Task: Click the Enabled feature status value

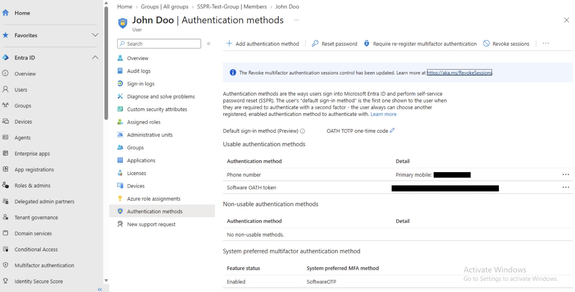Action: 236,282
